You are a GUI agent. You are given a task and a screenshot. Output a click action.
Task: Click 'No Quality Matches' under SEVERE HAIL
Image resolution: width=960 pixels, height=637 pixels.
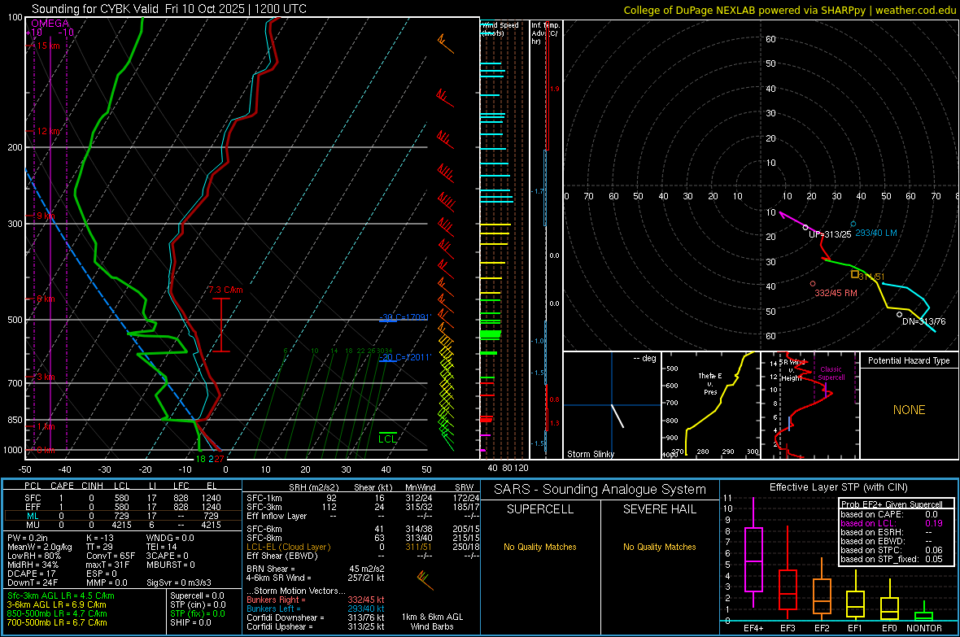coord(659,547)
